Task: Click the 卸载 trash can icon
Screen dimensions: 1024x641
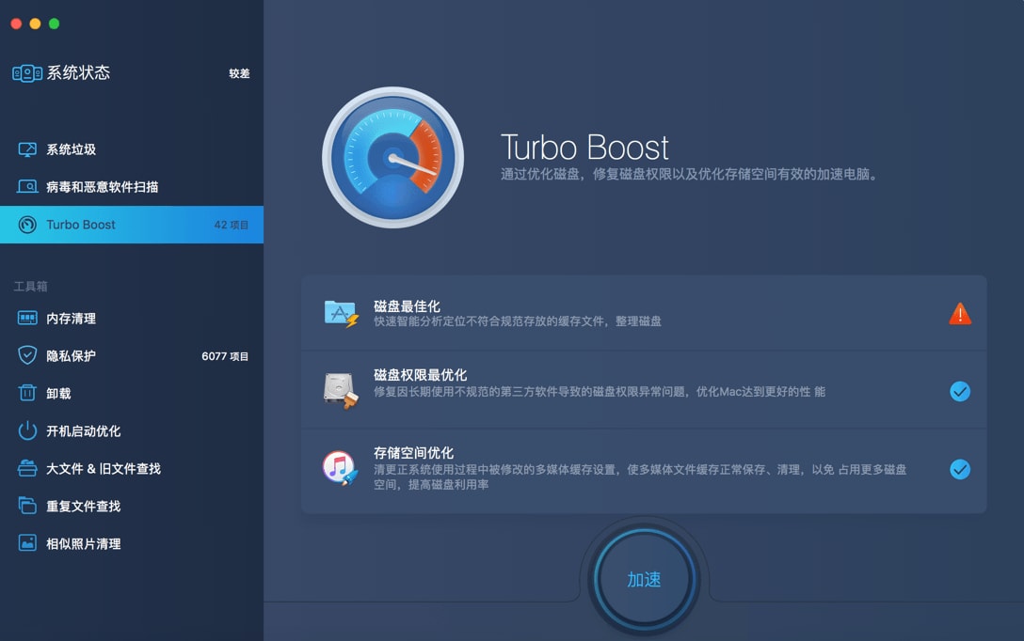Action: click(27, 393)
